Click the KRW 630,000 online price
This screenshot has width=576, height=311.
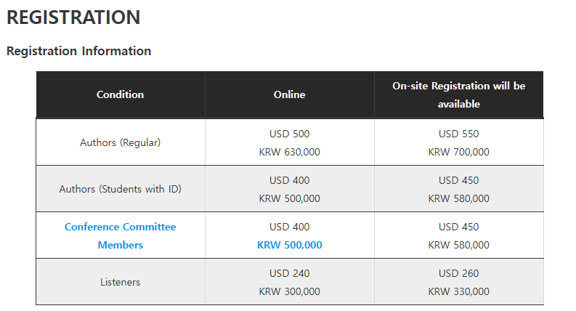(x=290, y=152)
